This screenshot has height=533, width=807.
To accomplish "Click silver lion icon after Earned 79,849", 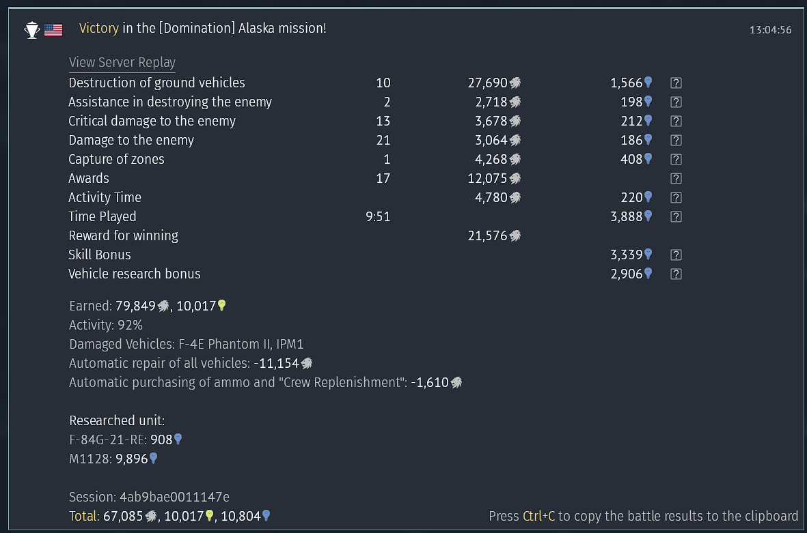I will (x=163, y=306).
